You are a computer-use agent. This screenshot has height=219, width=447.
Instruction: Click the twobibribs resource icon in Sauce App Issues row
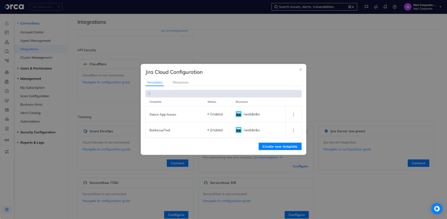[238, 114]
